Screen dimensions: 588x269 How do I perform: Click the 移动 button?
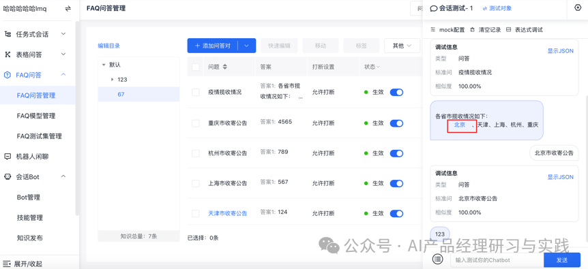click(x=320, y=46)
